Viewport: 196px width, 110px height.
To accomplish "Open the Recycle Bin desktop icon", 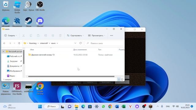I will (6, 6).
